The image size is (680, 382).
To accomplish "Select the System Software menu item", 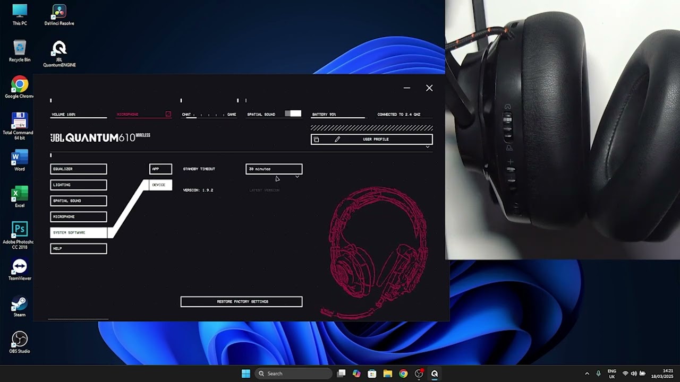I will pyautogui.click(x=79, y=233).
